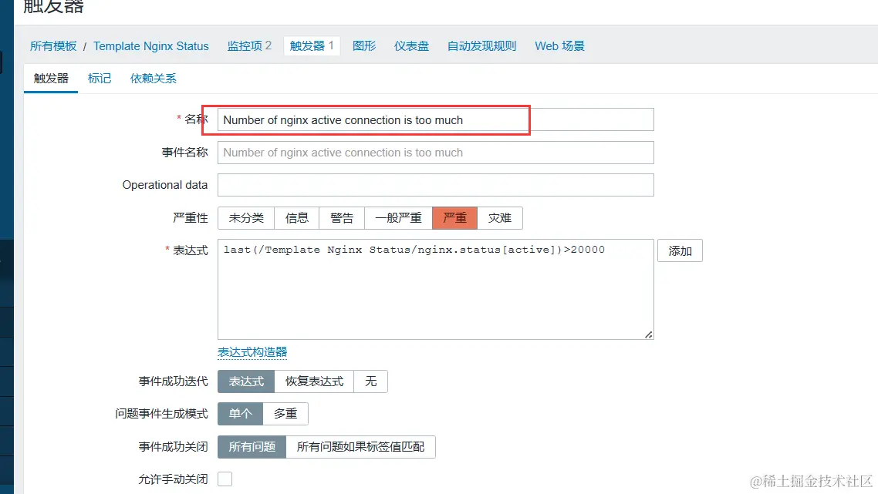
Task: Choose 恢复表达式 for OK event generation
Action: pos(314,381)
